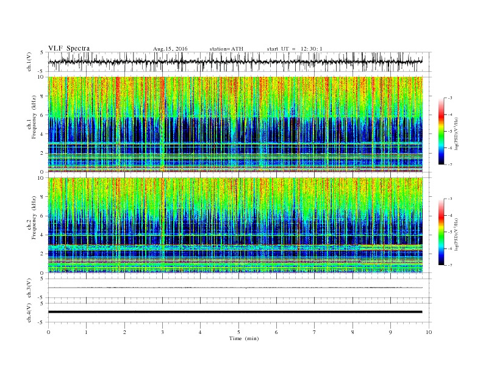Click the "ch.3(V)" axis label

(x=29, y=288)
